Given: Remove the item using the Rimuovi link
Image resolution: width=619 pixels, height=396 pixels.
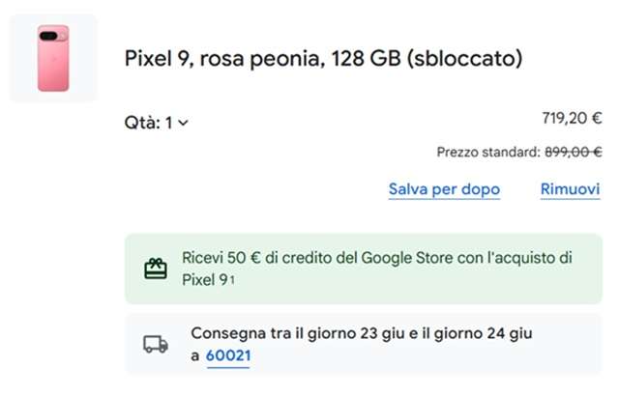Looking at the screenshot, I should (x=570, y=189).
